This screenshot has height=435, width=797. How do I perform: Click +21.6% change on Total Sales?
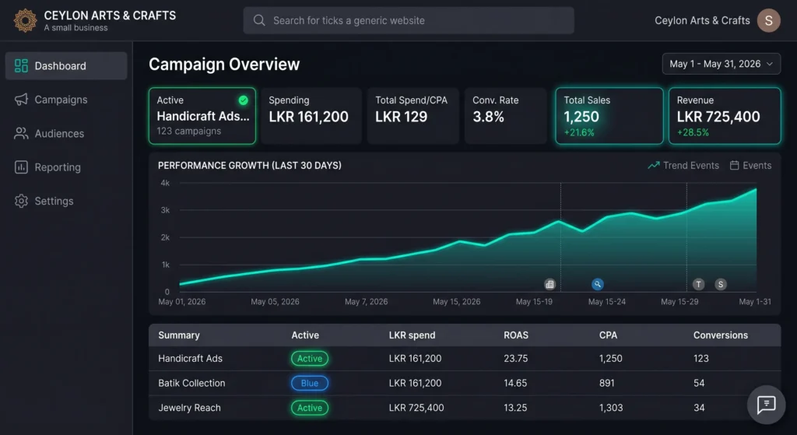tap(579, 132)
